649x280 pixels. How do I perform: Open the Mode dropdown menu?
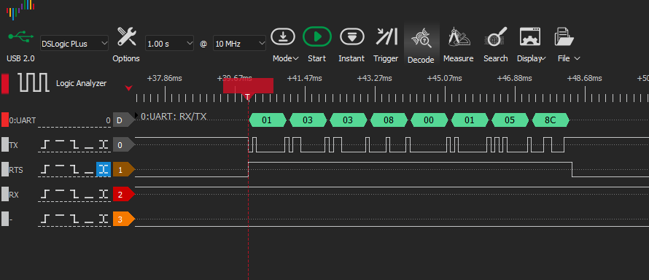[x=286, y=58]
